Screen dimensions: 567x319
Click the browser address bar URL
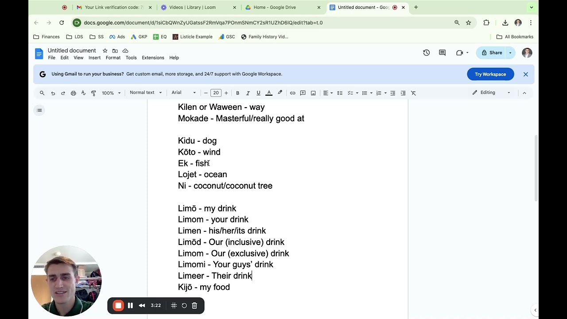[x=203, y=23]
